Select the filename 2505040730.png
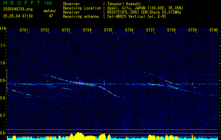Viewport: 221px width, 140px height. [x=18, y=9]
